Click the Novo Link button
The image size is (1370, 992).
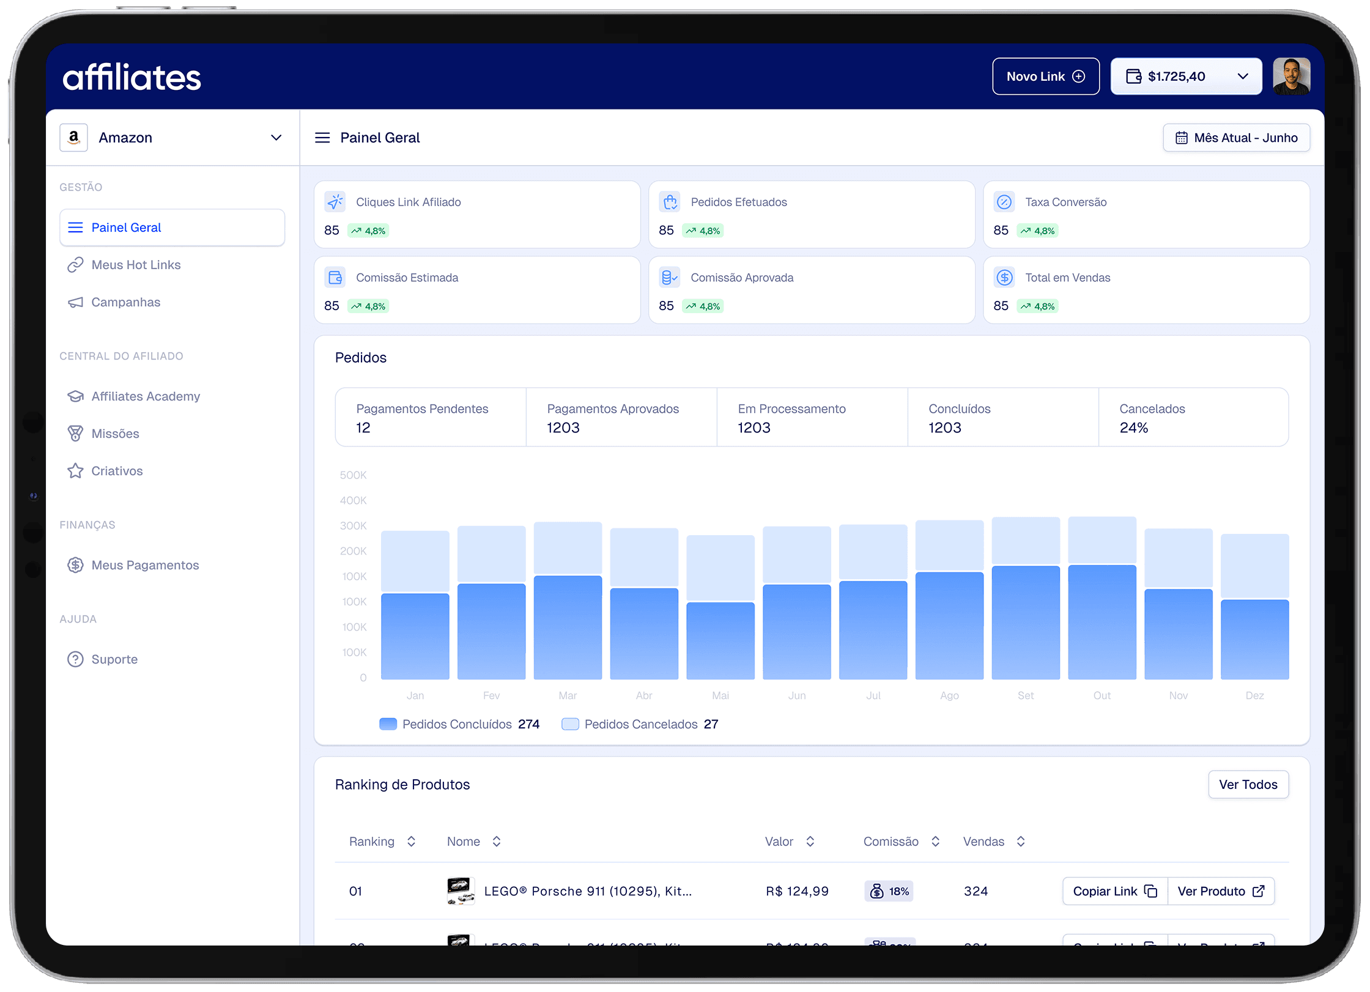(1045, 76)
